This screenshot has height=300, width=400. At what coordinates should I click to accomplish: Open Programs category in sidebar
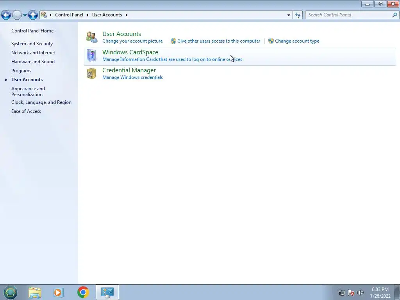[x=21, y=71]
